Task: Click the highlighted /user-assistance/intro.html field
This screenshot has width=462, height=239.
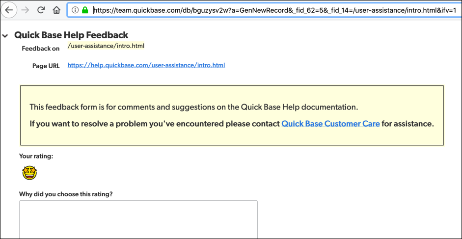Action: pyautogui.click(x=106, y=46)
